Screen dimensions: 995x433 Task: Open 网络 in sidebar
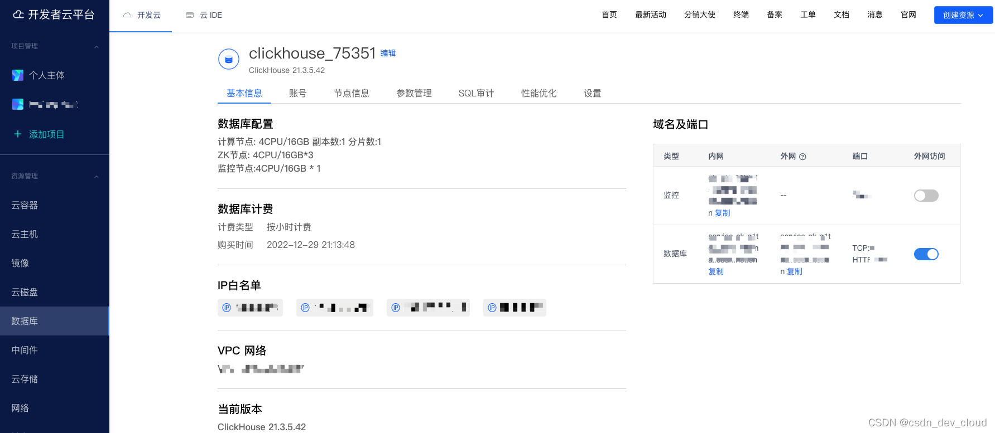55,408
